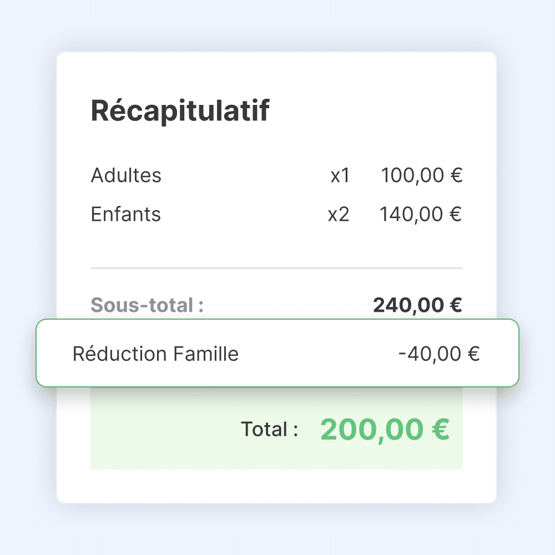555x555 pixels.
Task: Click the -40,00 € discount amount
Action: 438,354
